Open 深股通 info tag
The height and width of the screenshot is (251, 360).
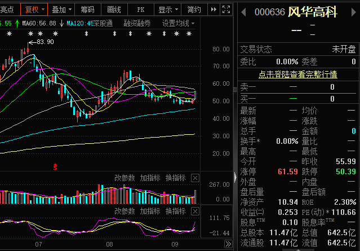tap(103, 23)
